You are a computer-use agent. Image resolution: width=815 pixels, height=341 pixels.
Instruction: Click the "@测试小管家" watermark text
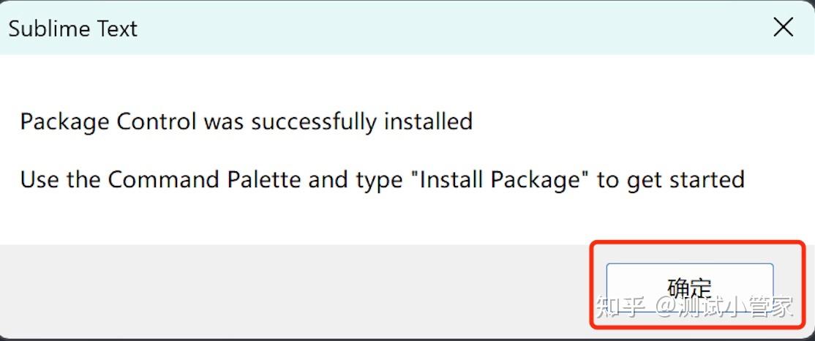click(724, 307)
